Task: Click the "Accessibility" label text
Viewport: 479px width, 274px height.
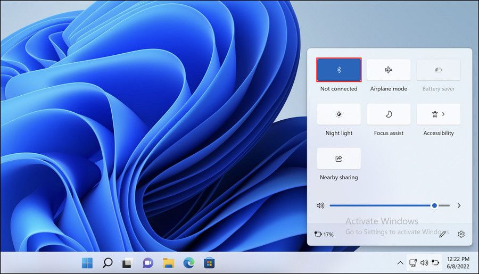Action: click(x=439, y=133)
